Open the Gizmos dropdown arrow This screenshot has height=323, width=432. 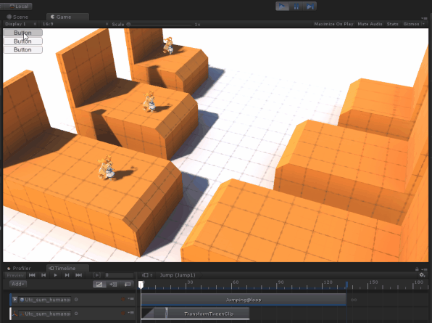tap(424, 24)
